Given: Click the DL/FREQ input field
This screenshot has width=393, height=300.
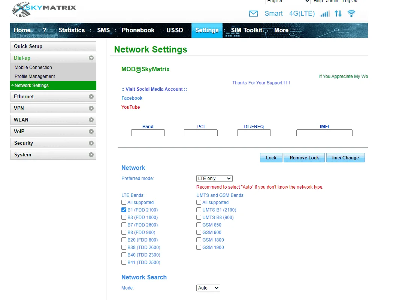Looking at the screenshot, I should (x=254, y=133).
